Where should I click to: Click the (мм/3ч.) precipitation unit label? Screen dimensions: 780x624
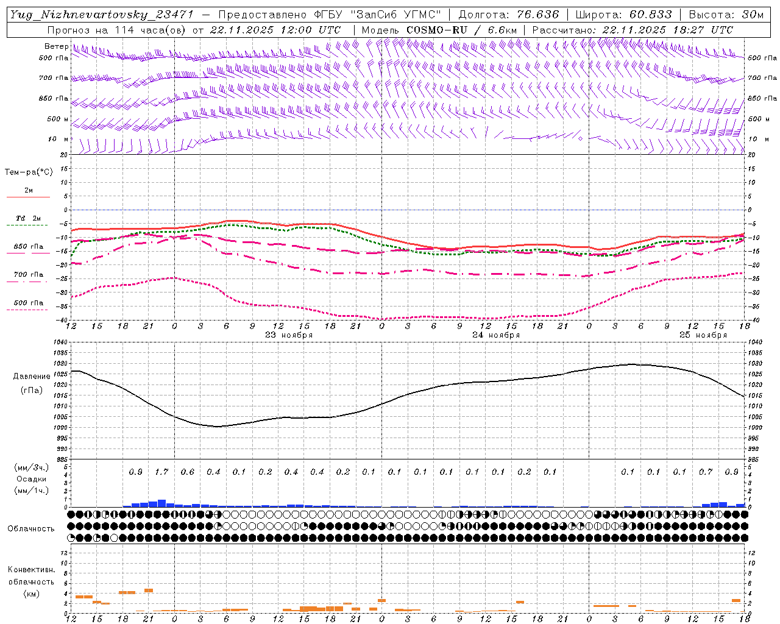[32, 467]
